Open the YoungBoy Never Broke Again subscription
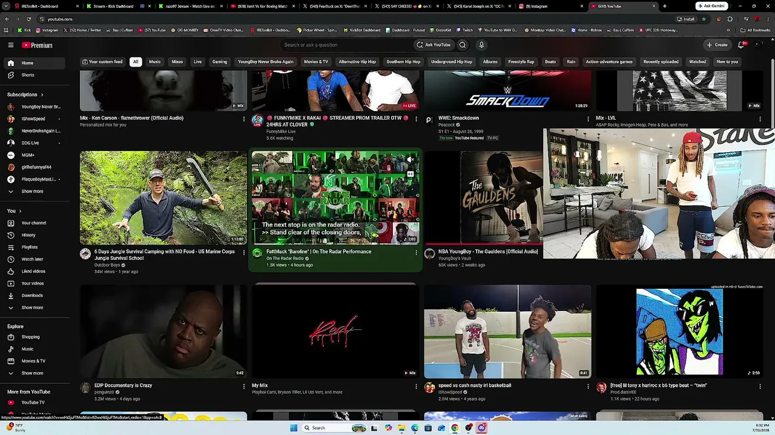This screenshot has width=775, height=435. pyautogui.click(x=35, y=107)
